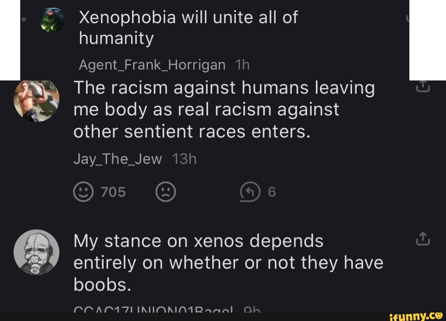446x321 pixels.
Task: Open the gas mask avatar profile
Action: tap(37, 252)
